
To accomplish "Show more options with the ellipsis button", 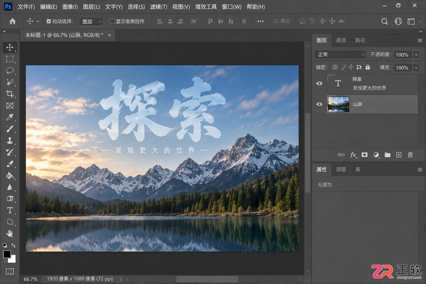I will [x=260, y=21].
